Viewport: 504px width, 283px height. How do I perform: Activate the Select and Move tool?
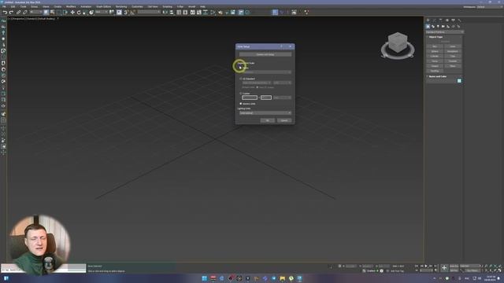[x=72, y=13]
